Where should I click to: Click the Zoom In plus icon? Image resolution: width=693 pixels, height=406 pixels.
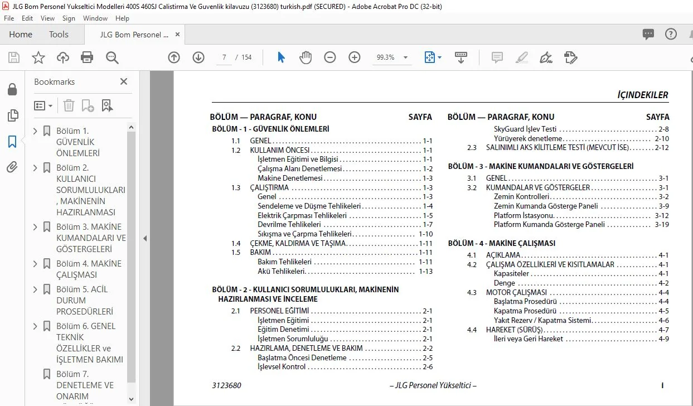coord(355,57)
